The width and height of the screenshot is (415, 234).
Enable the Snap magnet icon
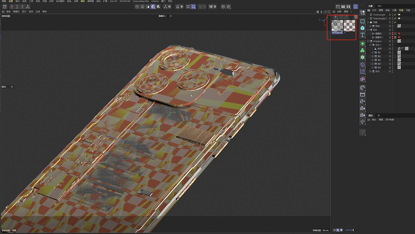click(178, 6)
